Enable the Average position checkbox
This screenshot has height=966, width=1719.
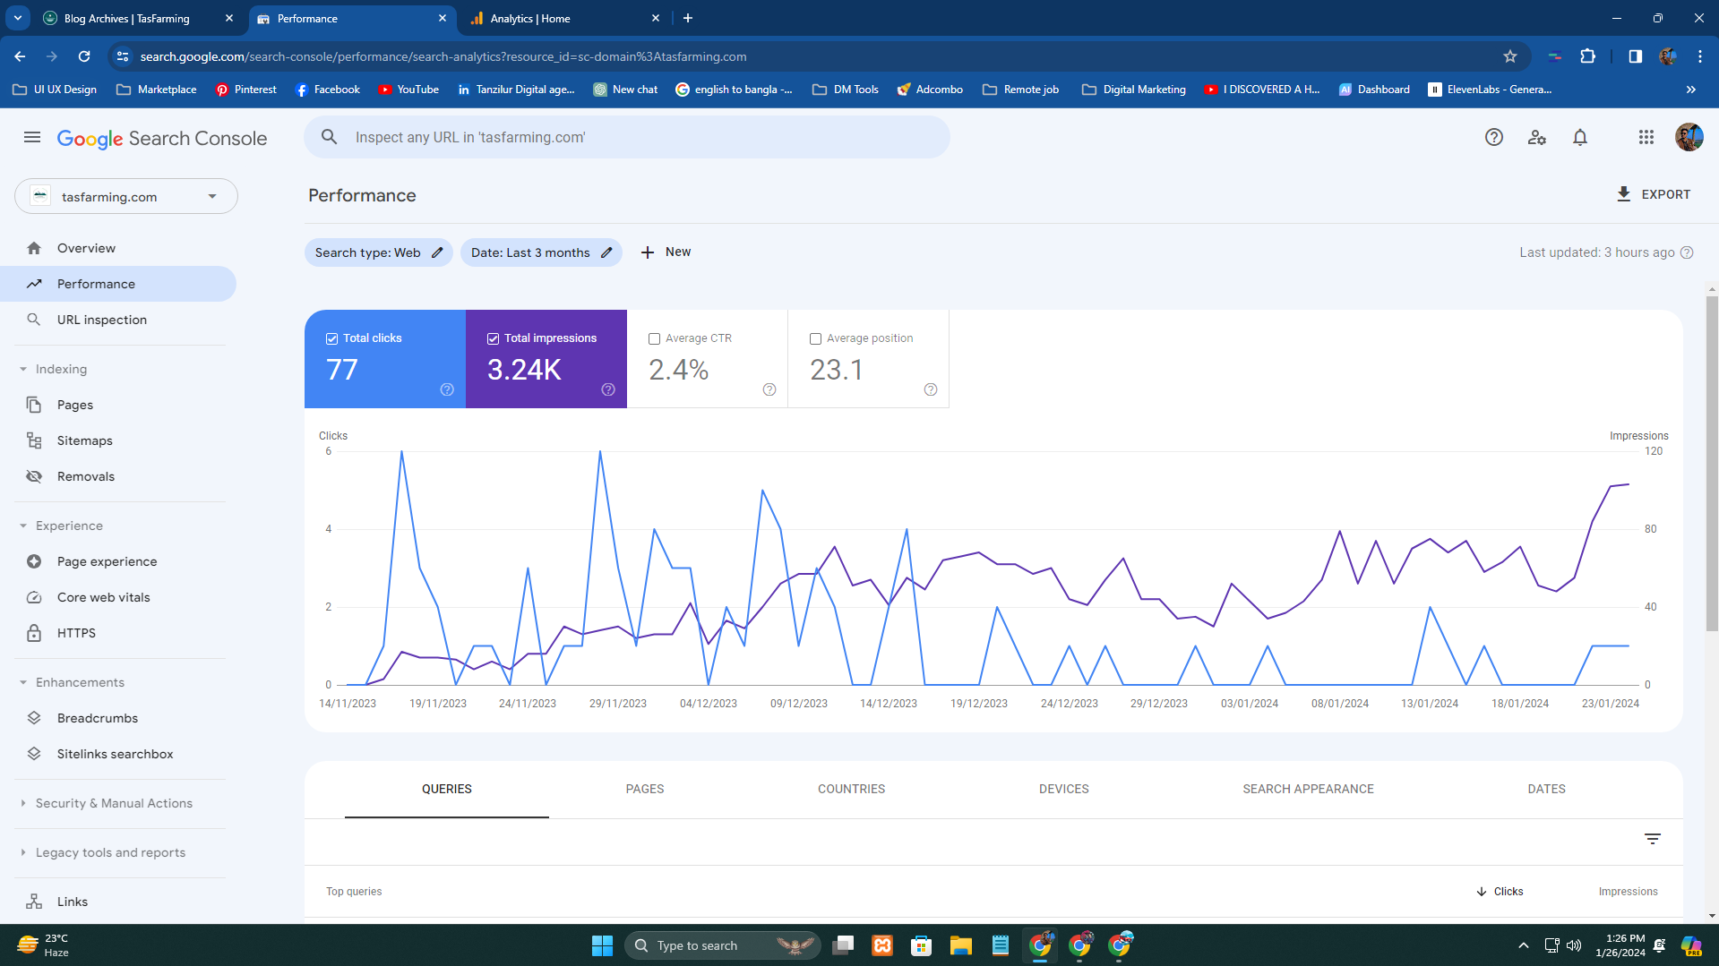815,338
